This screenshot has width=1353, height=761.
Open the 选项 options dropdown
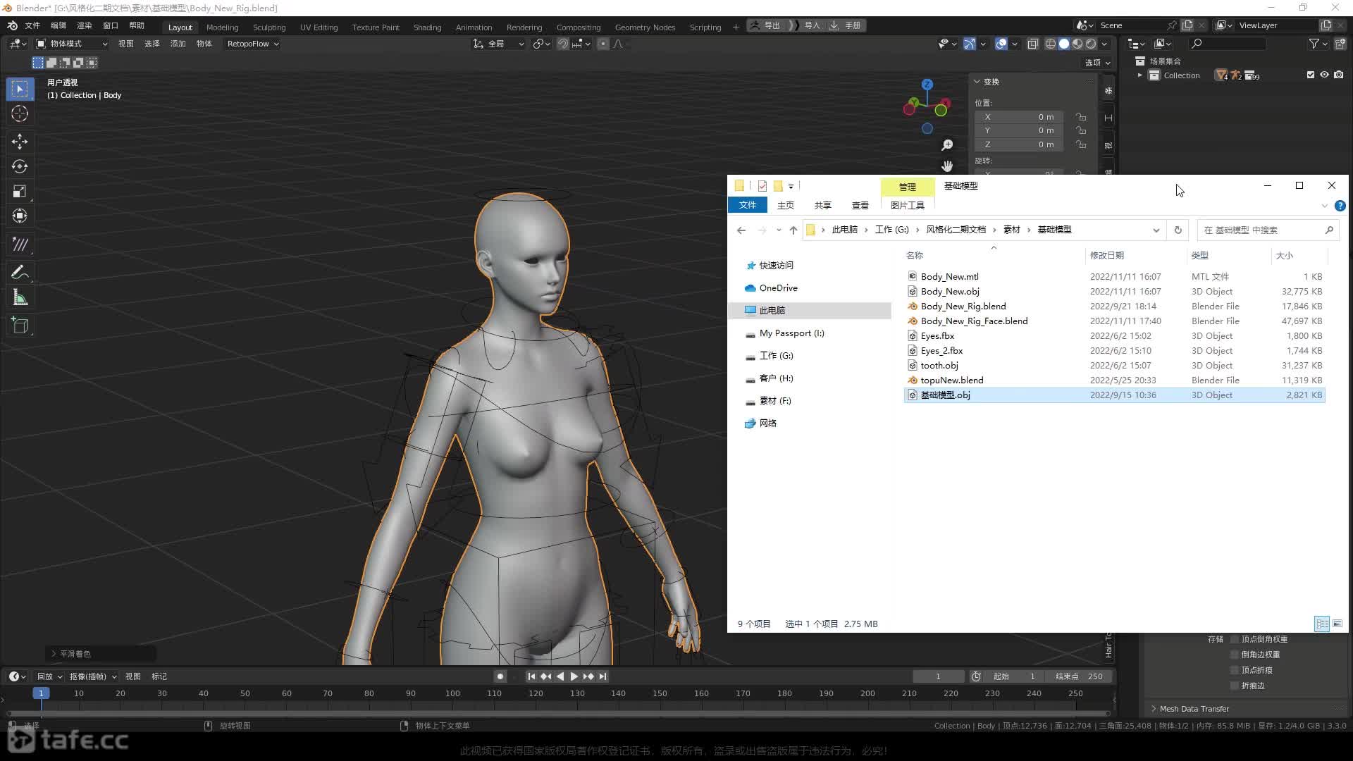(x=1097, y=63)
